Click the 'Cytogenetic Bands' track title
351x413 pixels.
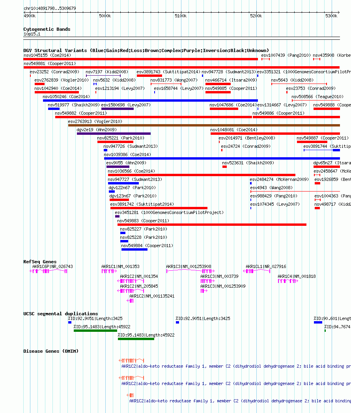point(47,29)
